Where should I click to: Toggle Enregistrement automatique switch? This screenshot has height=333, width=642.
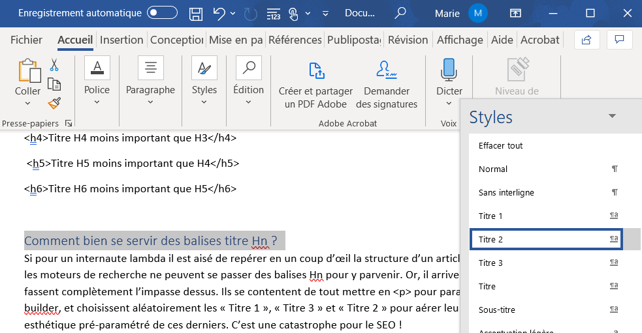(162, 13)
